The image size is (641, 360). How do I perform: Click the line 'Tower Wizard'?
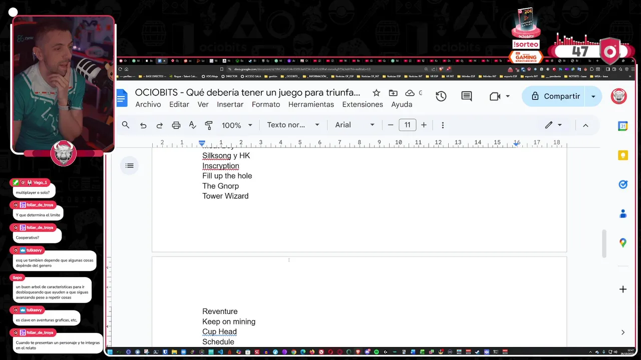click(225, 196)
